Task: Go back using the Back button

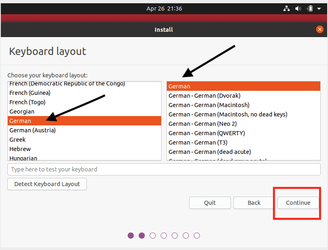Action: pos(254,203)
